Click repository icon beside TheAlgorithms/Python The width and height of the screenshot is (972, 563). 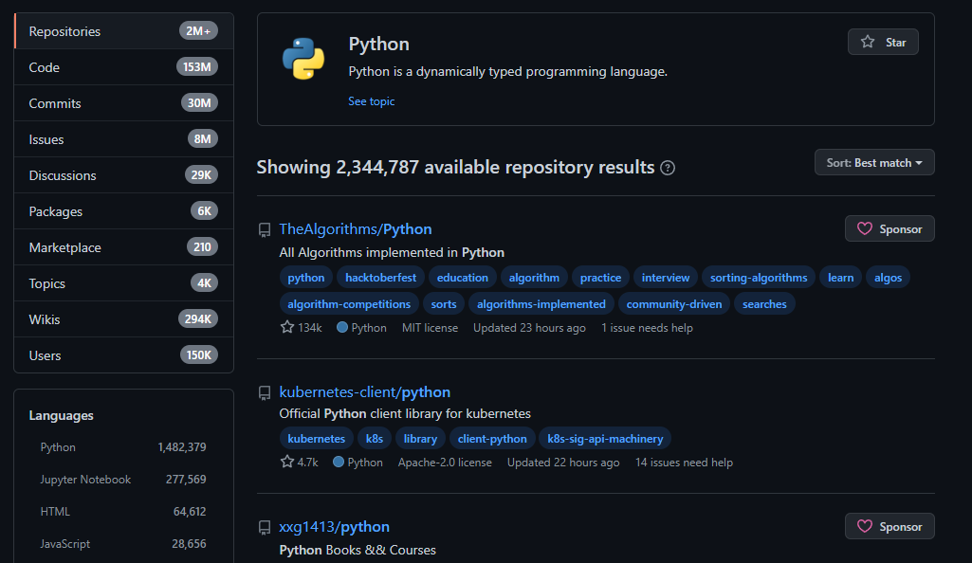[265, 229]
